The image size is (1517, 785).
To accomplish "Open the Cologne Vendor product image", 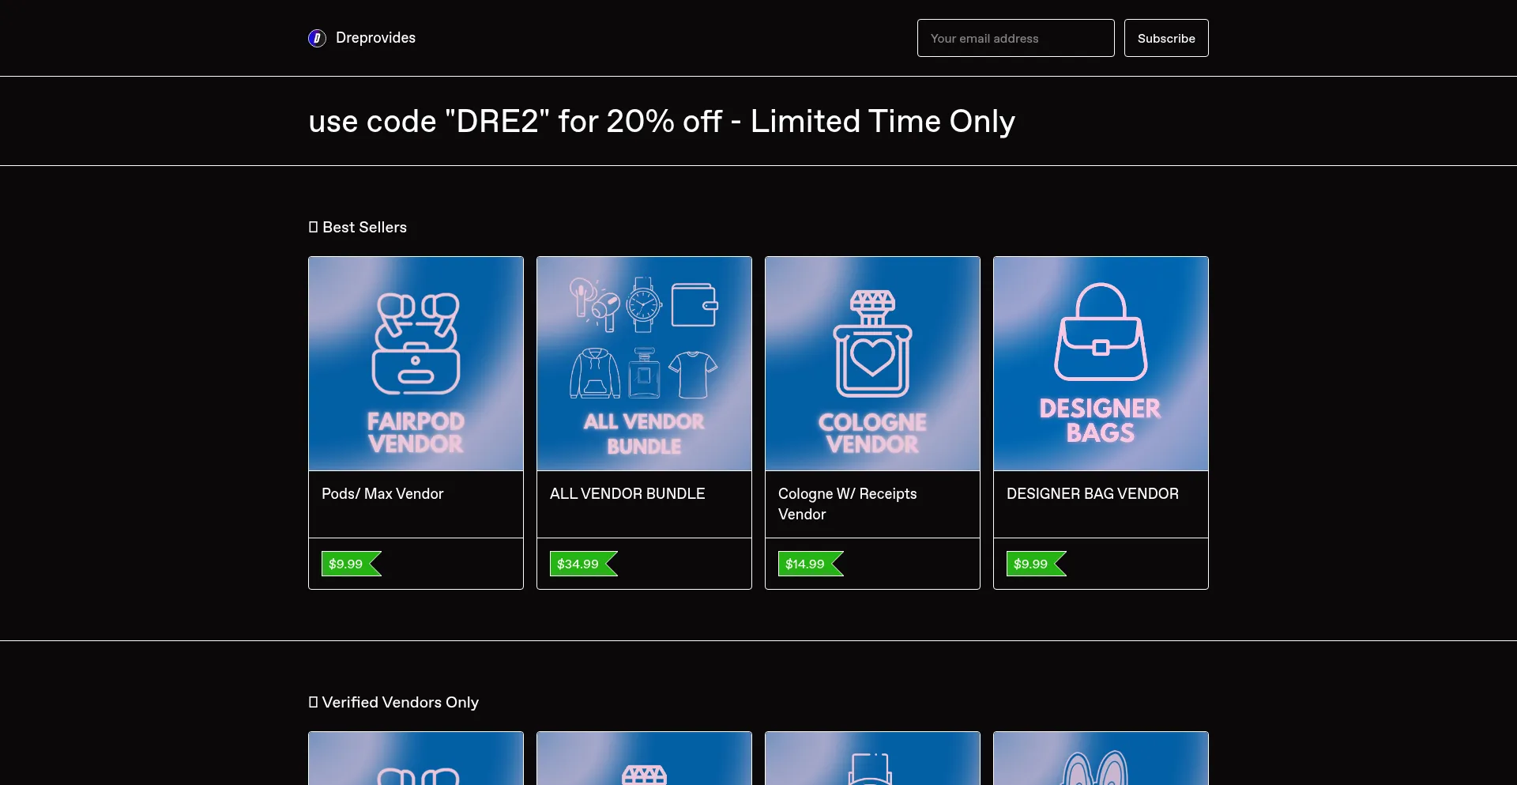I will click(x=872, y=364).
